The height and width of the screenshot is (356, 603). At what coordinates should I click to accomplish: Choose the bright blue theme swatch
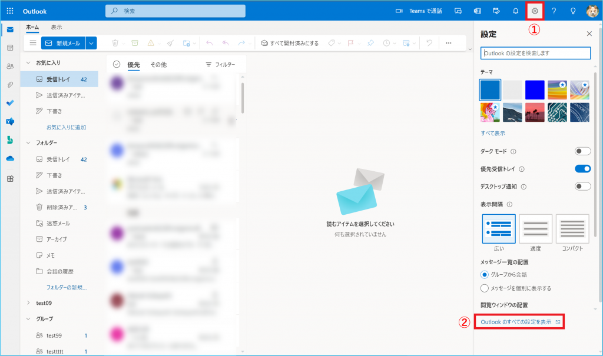(x=535, y=90)
